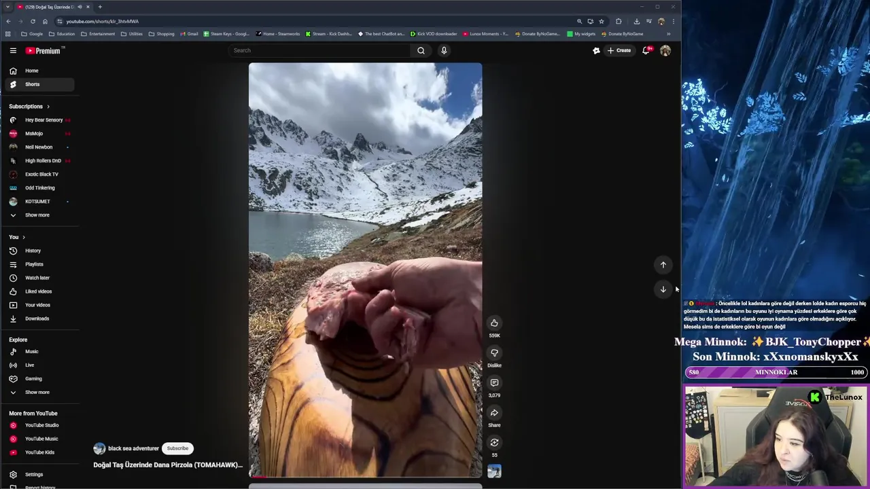
Task: Type in the YouTube Search field
Action: pos(319,50)
